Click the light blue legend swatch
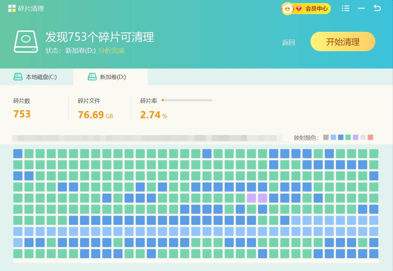The width and height of the screenshot is (393, 271). click(333, 137)
